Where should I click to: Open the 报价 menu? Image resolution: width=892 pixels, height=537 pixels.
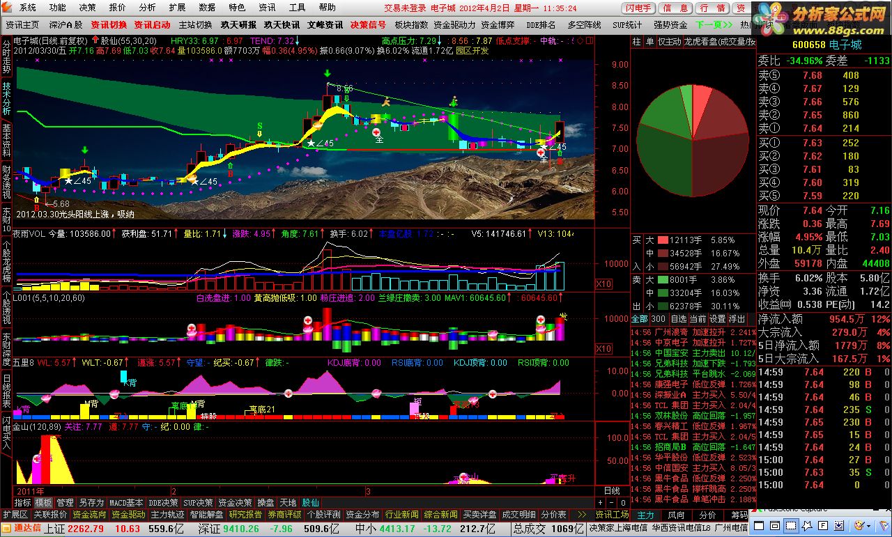118,8
